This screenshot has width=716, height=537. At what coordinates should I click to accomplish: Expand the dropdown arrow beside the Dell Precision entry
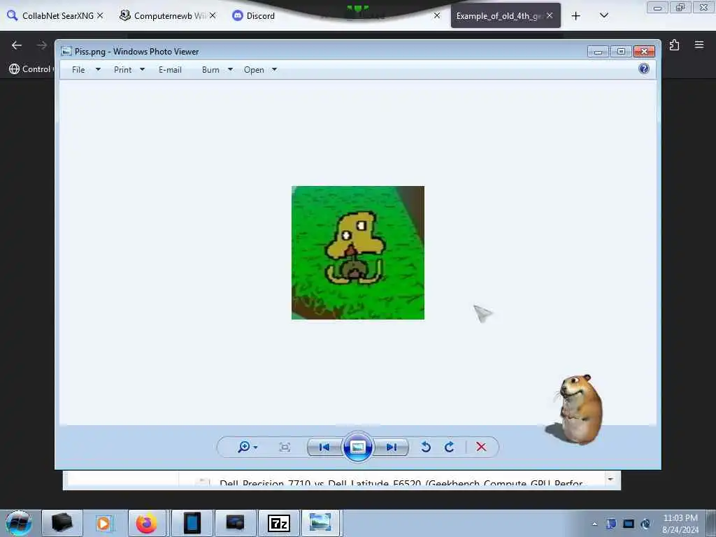point(610,480)
